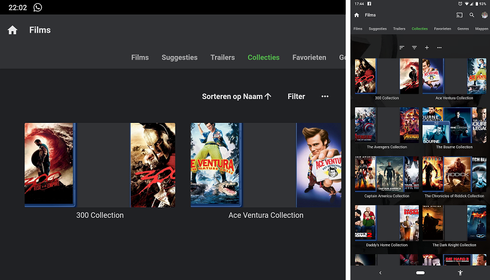490x280 pixels.
Task: Click 'Captain America Collection' title text
Action: point(387,196)
